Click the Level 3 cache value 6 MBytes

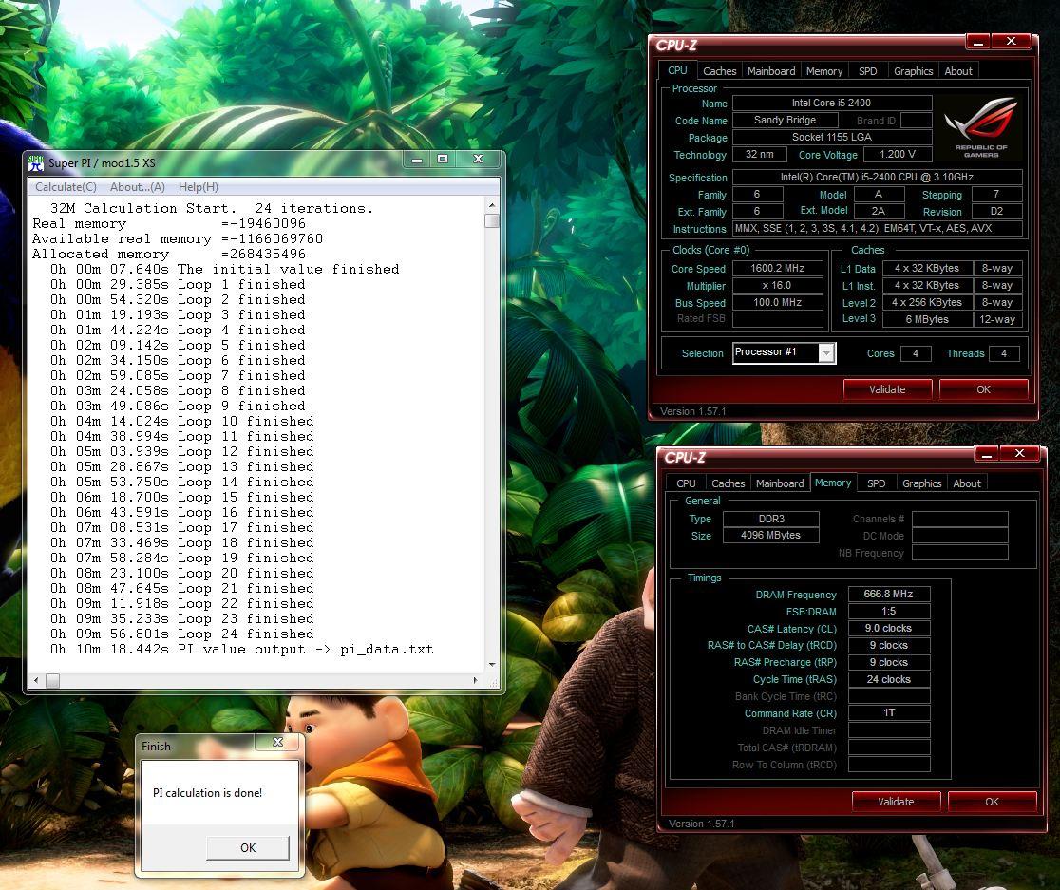tap(927, 319)
